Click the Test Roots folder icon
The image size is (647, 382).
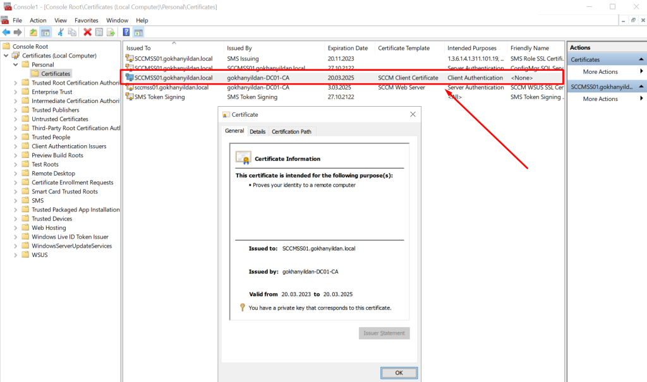[25, 164]
